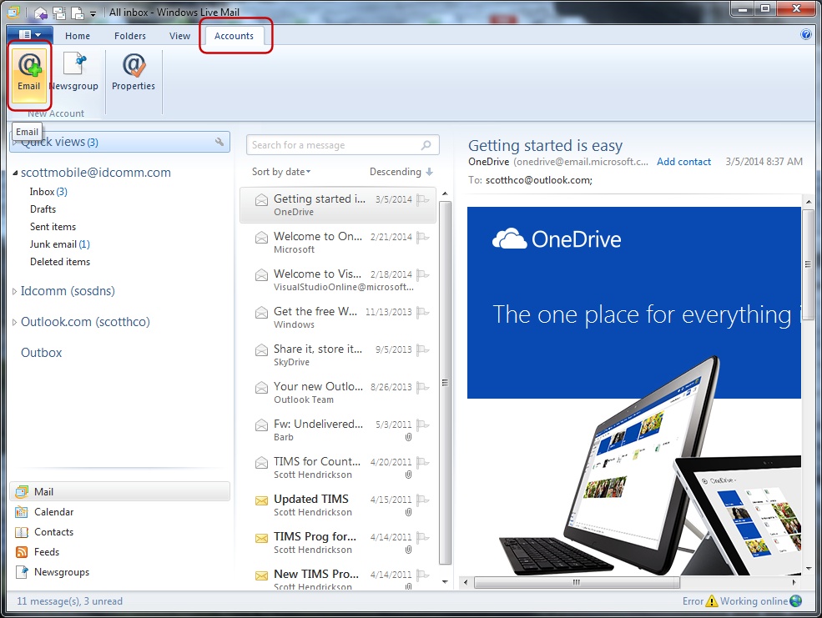Viewport: 822px width, 618px height.
Task: Click unread envelope icon of 'Updated TIMS'
Action: point(261,500)
